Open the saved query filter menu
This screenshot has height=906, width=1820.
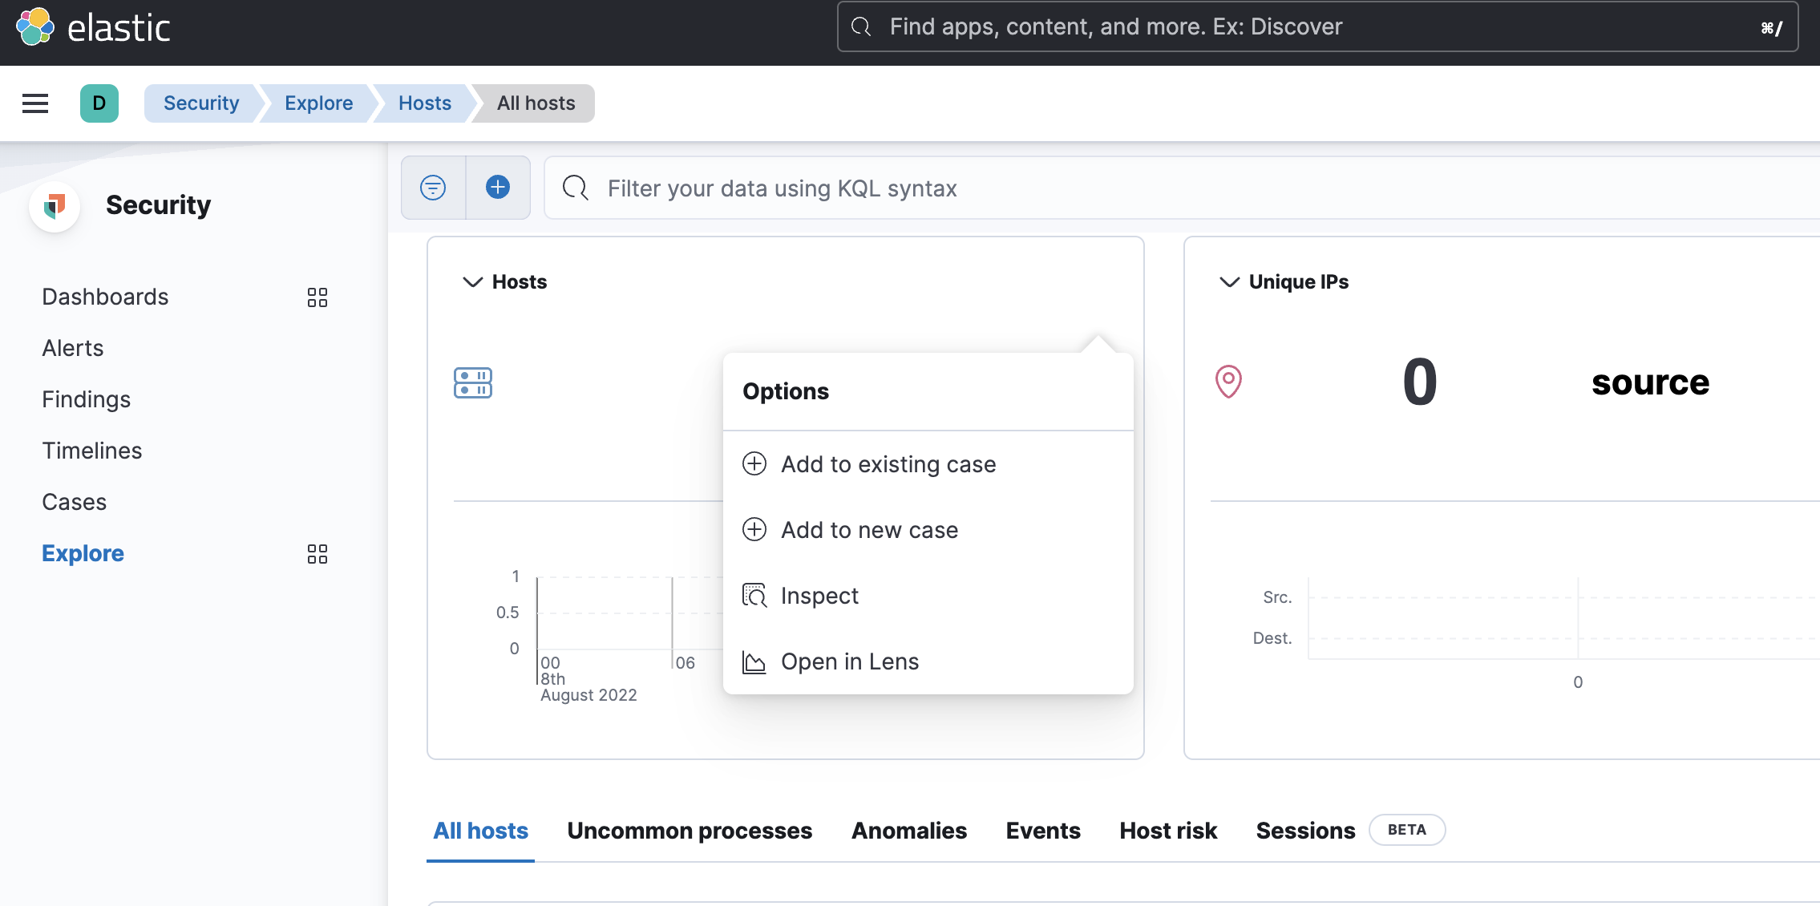pos(433,188)
